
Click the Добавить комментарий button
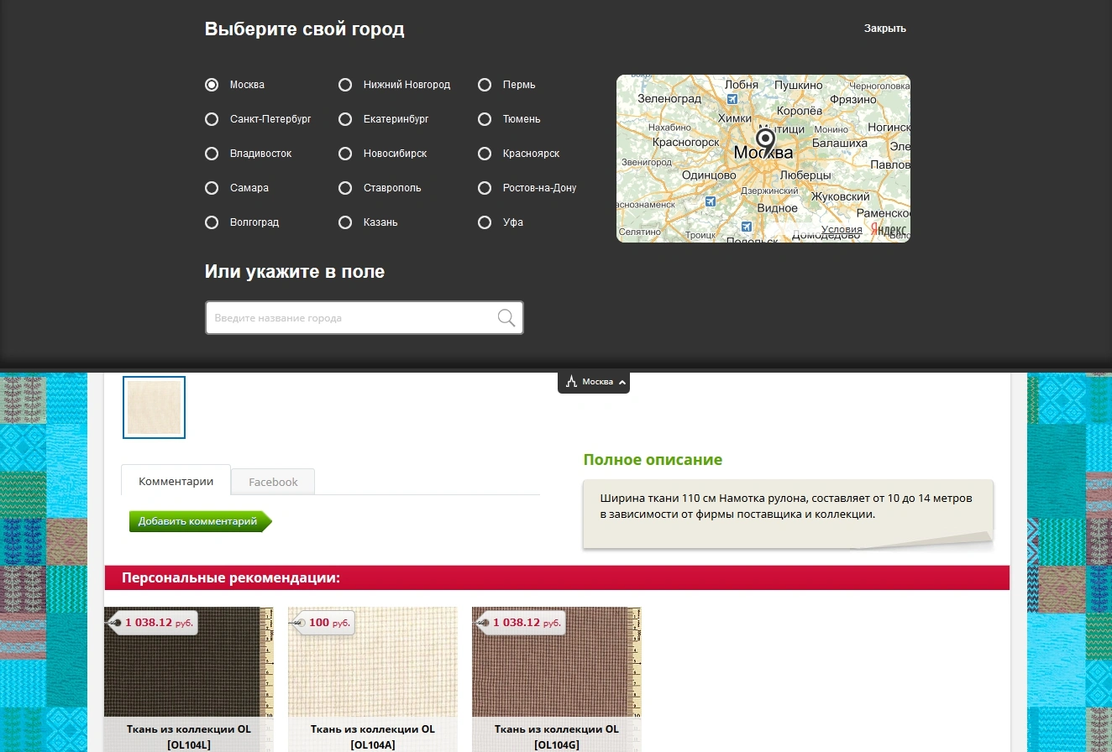201,521
